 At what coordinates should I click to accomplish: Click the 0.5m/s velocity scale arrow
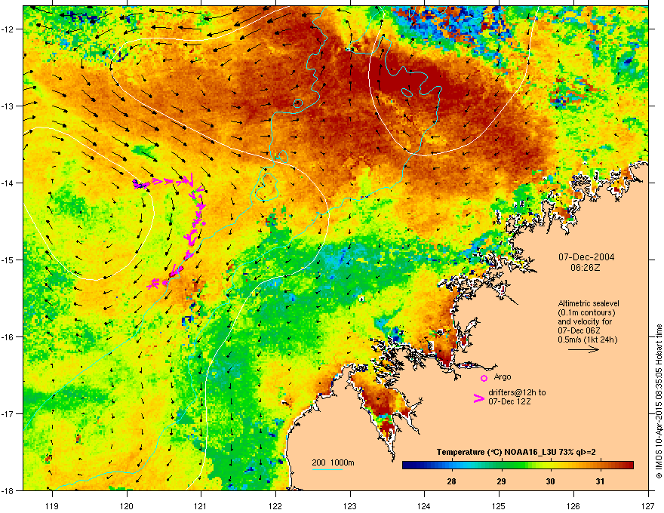(583, 349)
